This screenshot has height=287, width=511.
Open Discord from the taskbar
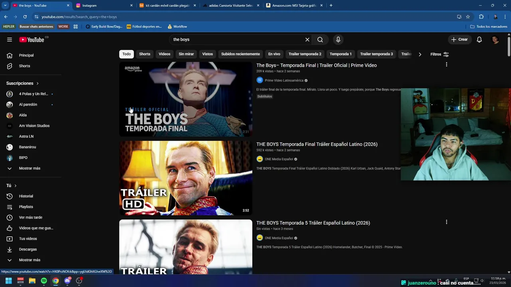pyautogui.click(x=67, y=281)
